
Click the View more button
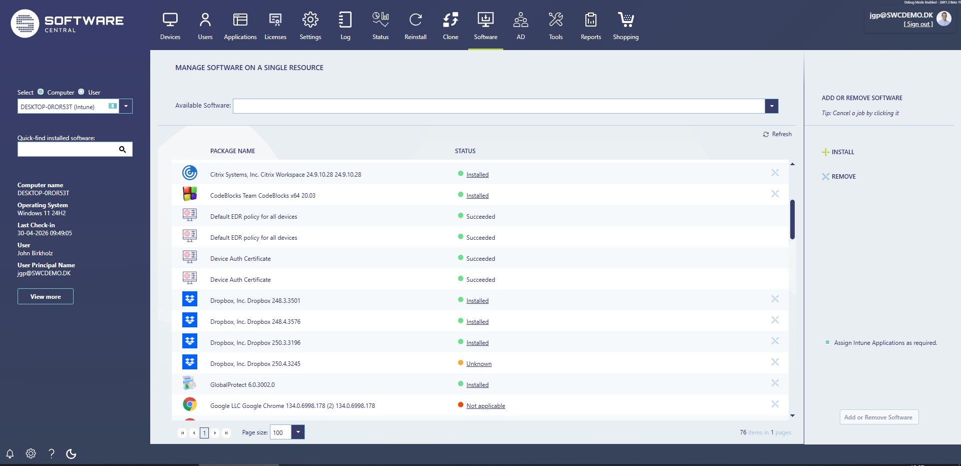point(46,296)
